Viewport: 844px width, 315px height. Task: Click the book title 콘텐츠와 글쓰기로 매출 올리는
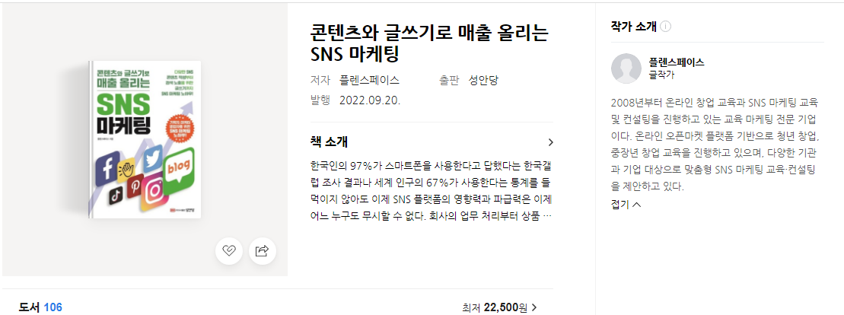pos(429,33)
